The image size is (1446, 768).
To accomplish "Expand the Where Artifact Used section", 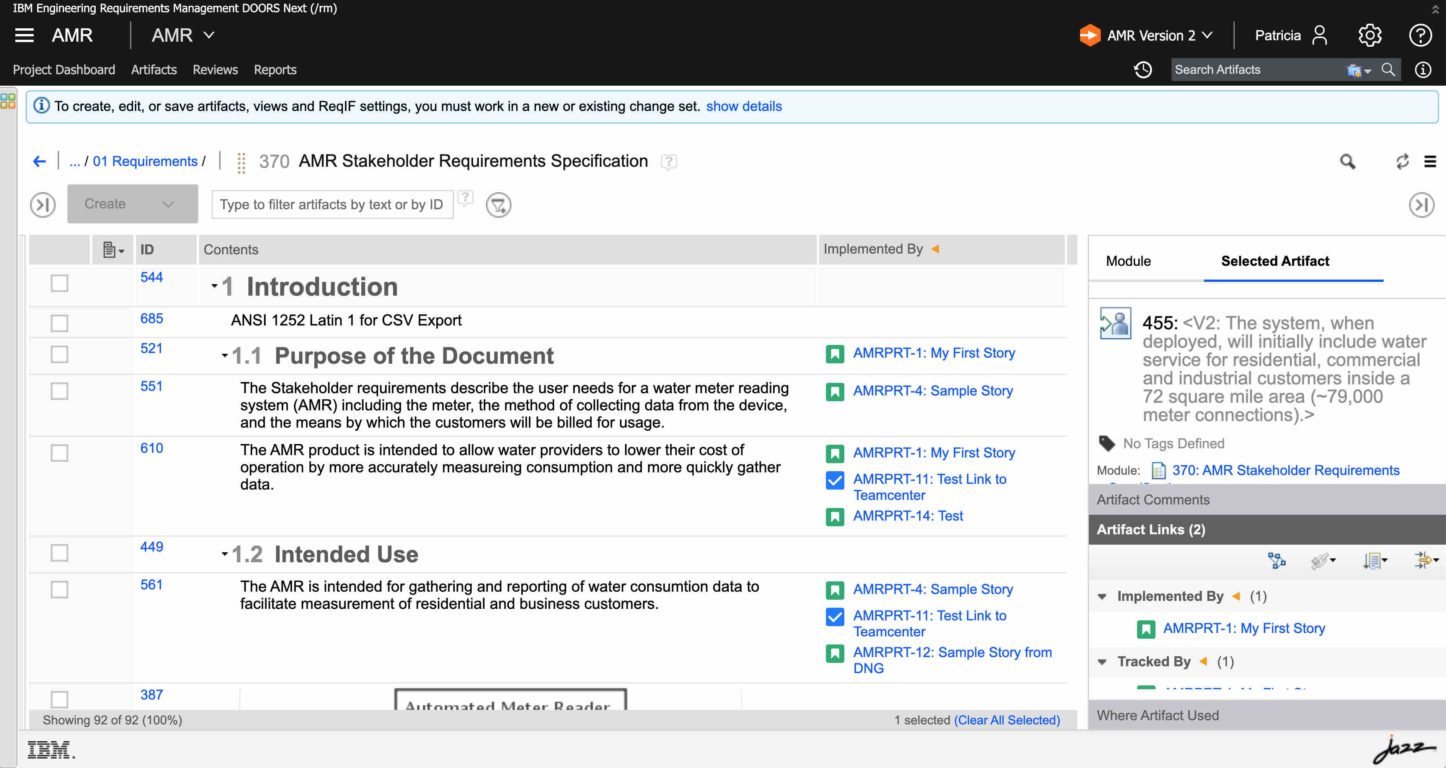I will tap(1267, 715).
